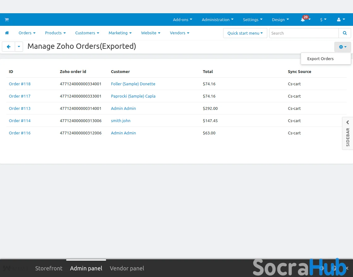
Task: Expand the sidebar with chevron icon
Action: tap(348, 122)
